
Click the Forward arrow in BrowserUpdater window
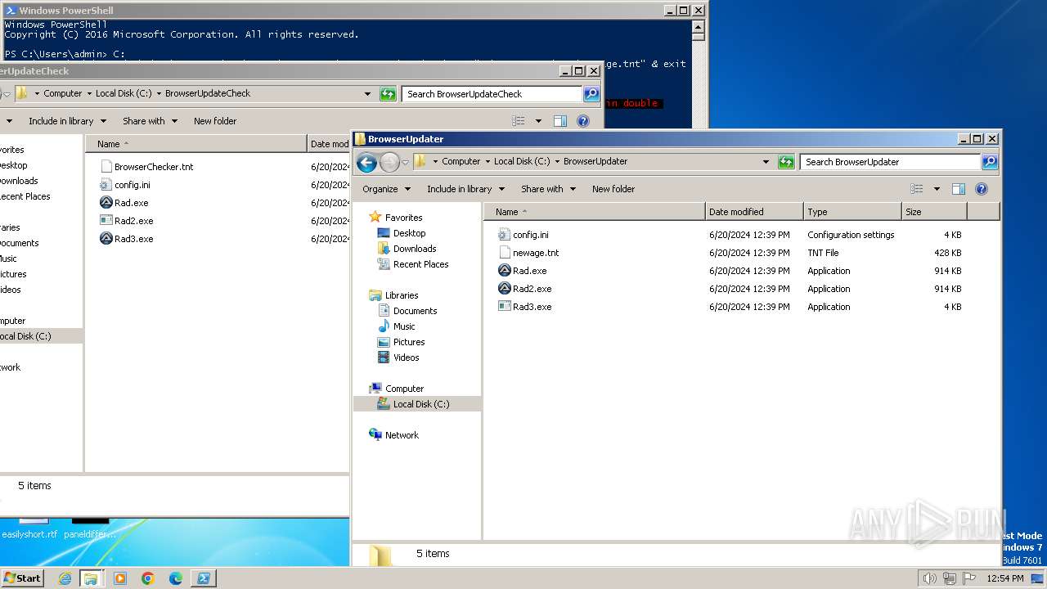389,162
